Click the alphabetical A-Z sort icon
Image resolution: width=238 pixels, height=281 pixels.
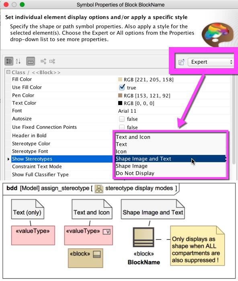click(18, 61)
